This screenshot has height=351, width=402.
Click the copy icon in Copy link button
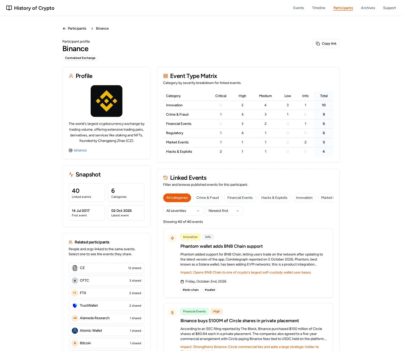(x=318, y=44)
